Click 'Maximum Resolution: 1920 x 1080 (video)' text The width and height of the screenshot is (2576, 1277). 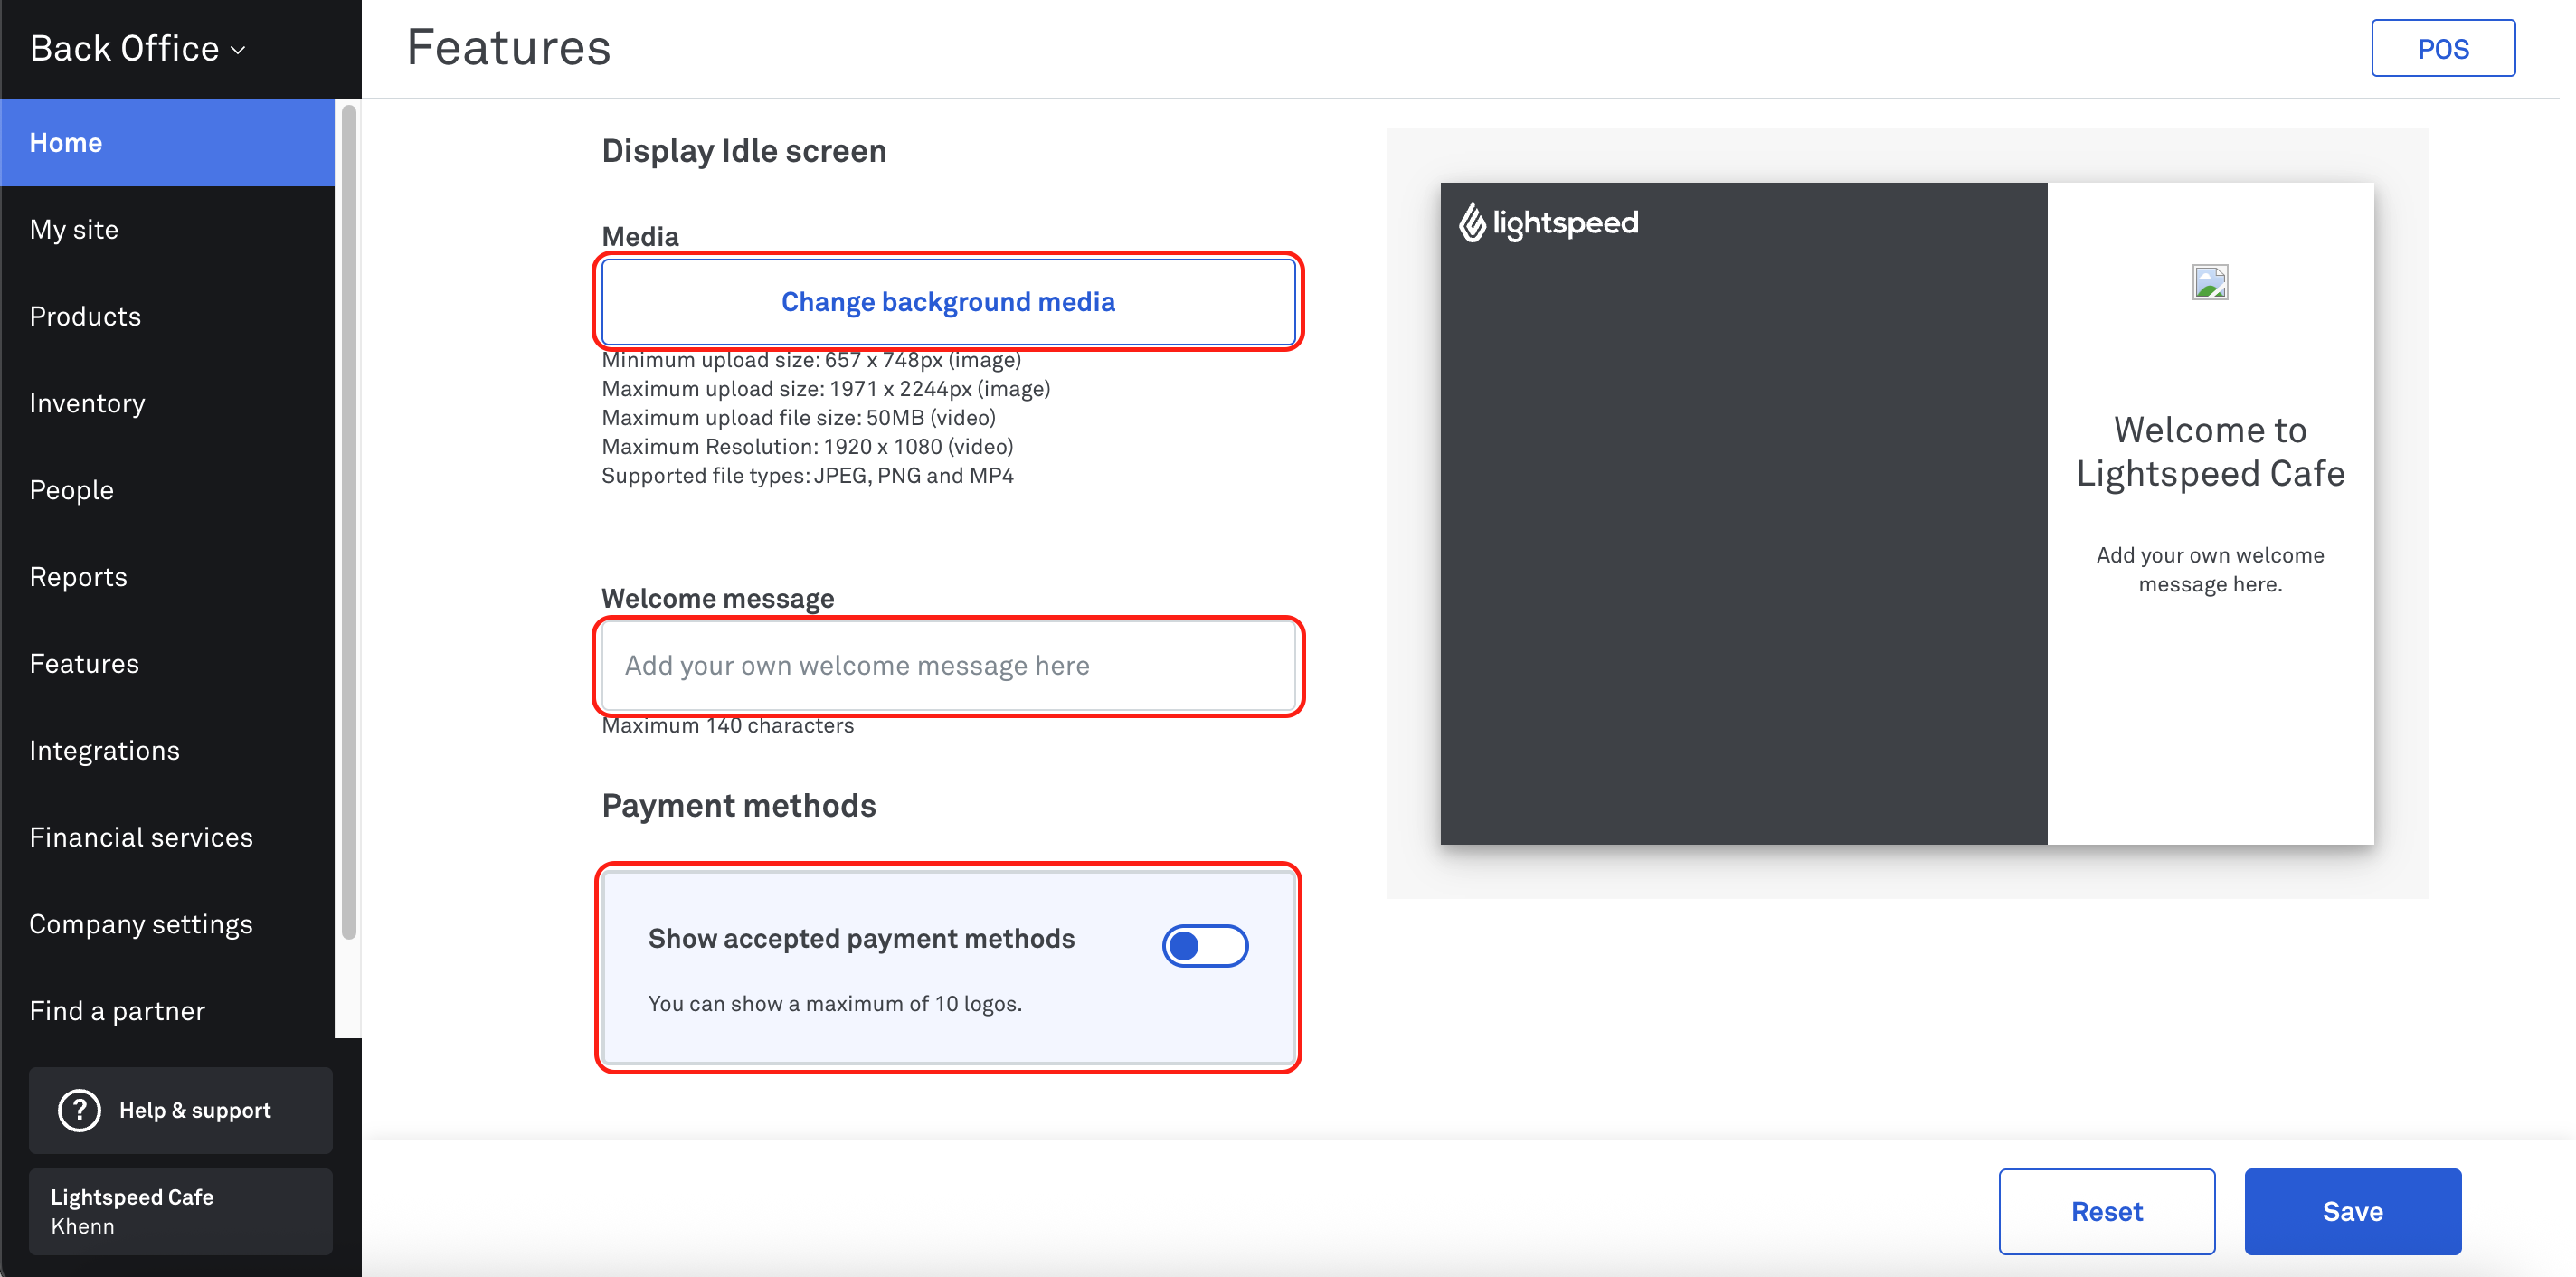click(807, 447)
